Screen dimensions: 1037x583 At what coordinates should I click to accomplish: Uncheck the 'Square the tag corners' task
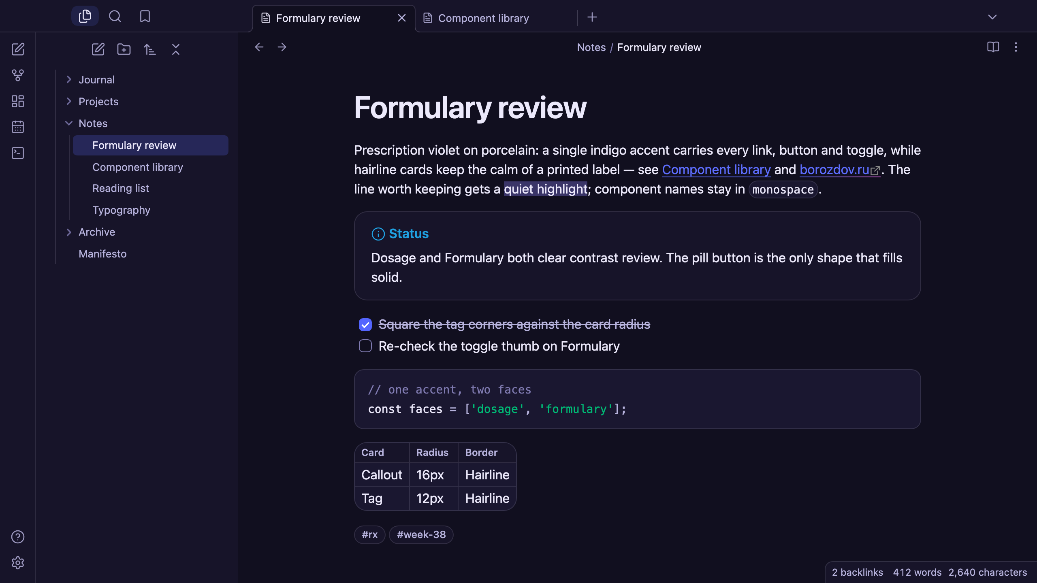(x=365, y=325)
